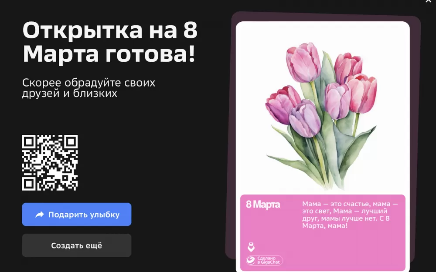Close the postcard dialog with the X
Viewport: 436px width, 272px height.
[x=428, y=1]
